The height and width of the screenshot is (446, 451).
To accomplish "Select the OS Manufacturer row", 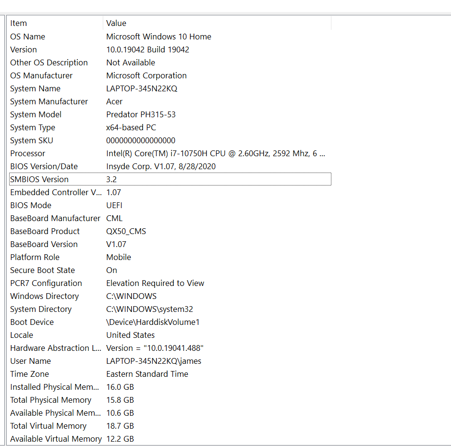I will (x=171, y=75).
